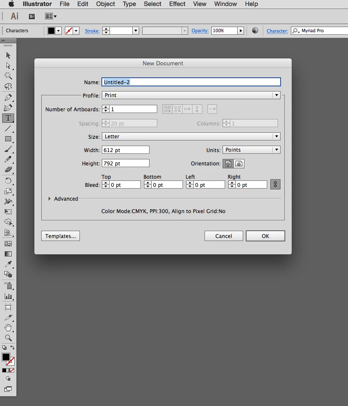Open the Recolor Artwork wheel icon
Viewport: 348px width, 406px height.
[x=255, y=31]
